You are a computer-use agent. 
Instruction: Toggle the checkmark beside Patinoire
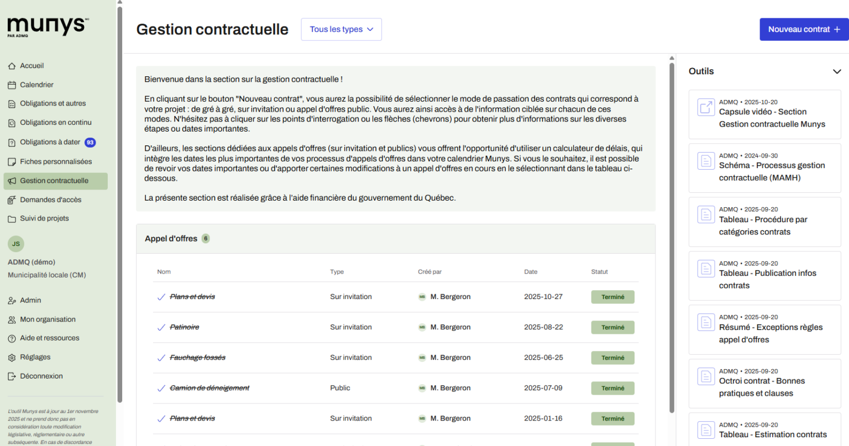[161, 327]
